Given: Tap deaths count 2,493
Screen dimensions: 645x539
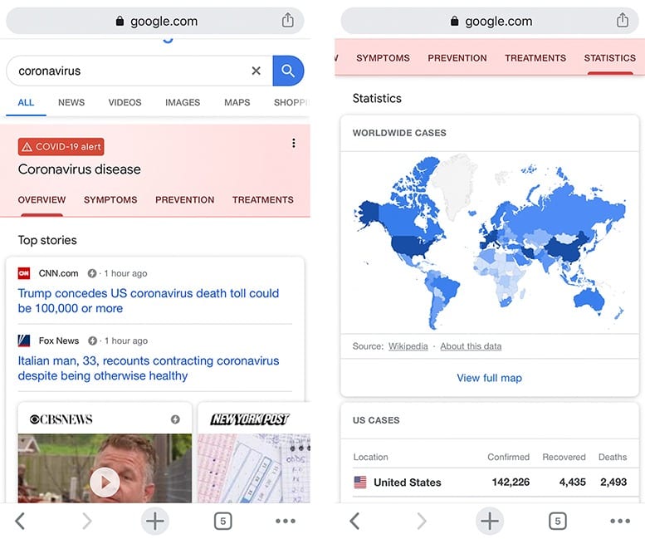Looking at the screenshot, I should tap(613, 483).
